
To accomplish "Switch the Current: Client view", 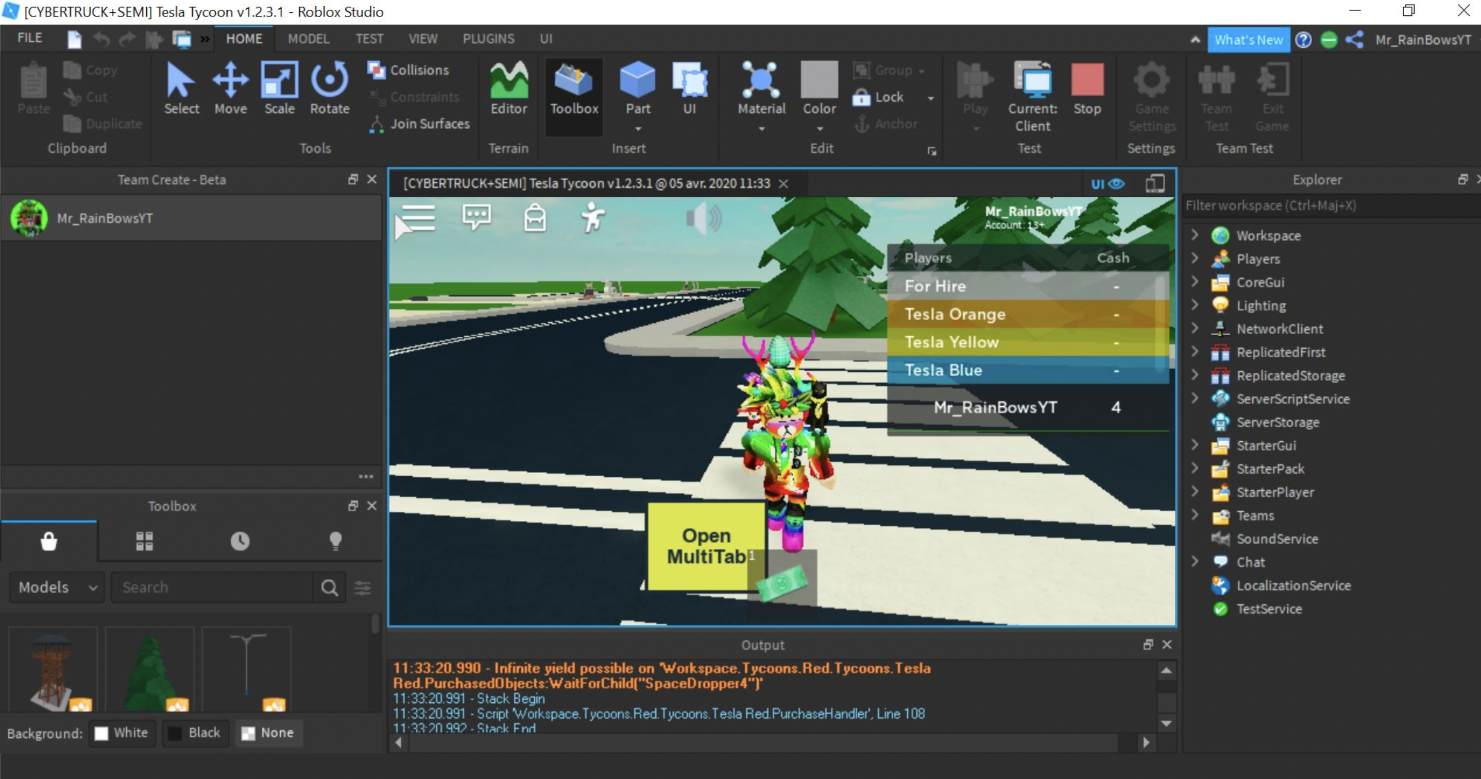I will tap(1032, 96).
